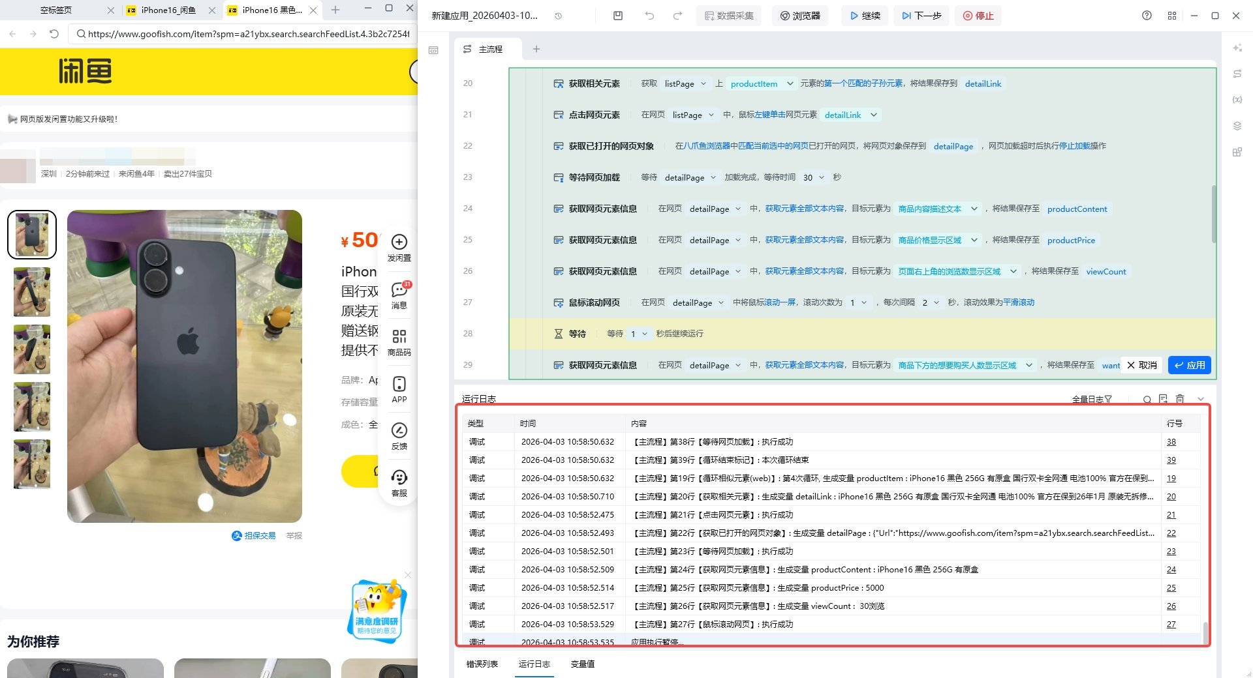Switch to the 空标签页 browser tab
1253x678 pixels.
coord(56,10)
